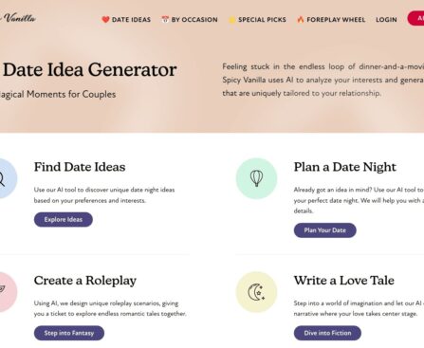Screen dimensions: 424x348
Task: Open the Login link
Action: pos(386,20)
